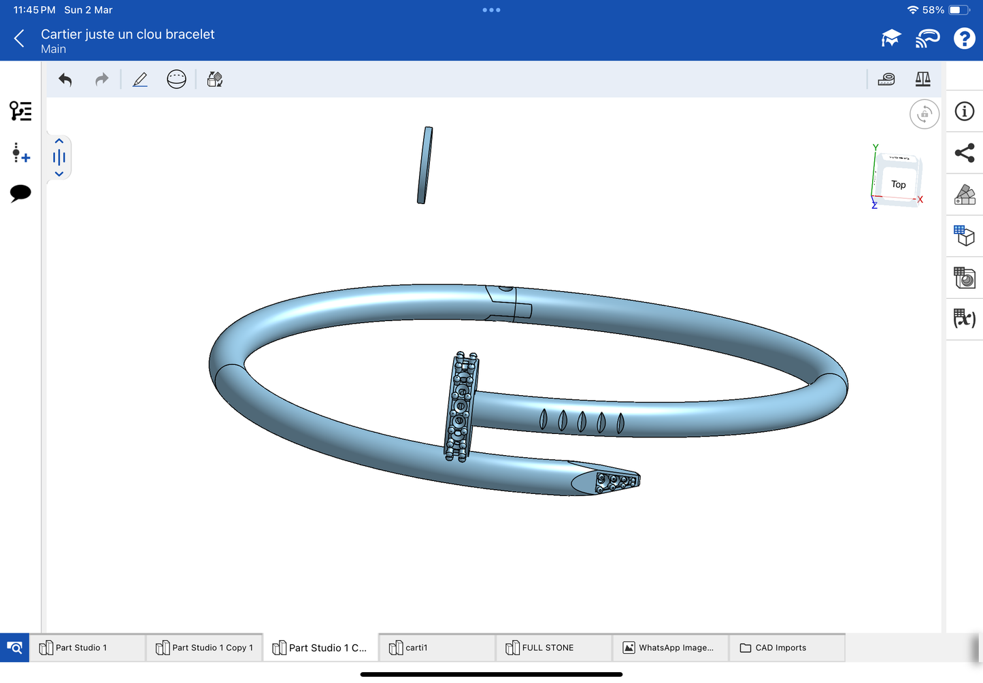Viewport: 983px width, 683px height.
Task: Expand panel with the up chevron
Action: [59, 141]
